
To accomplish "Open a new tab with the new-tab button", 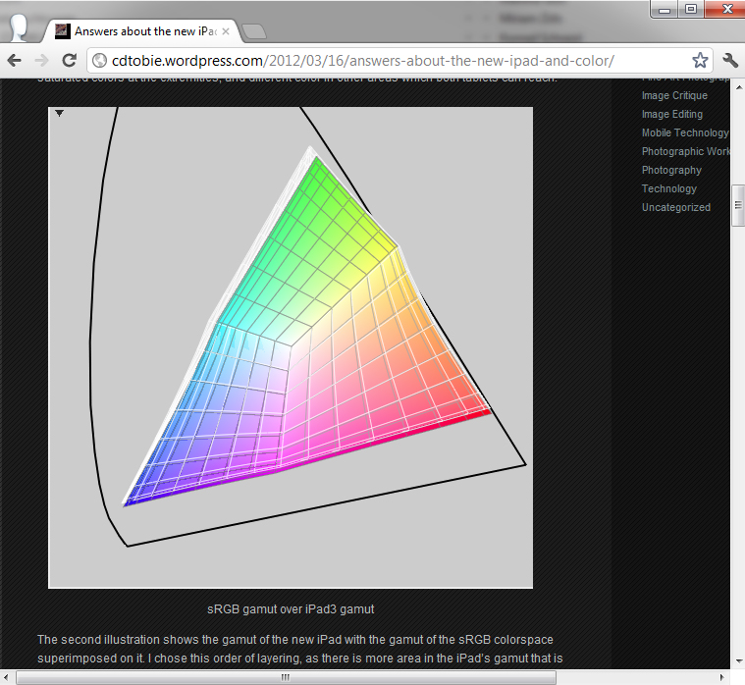I will click(253, 31).
